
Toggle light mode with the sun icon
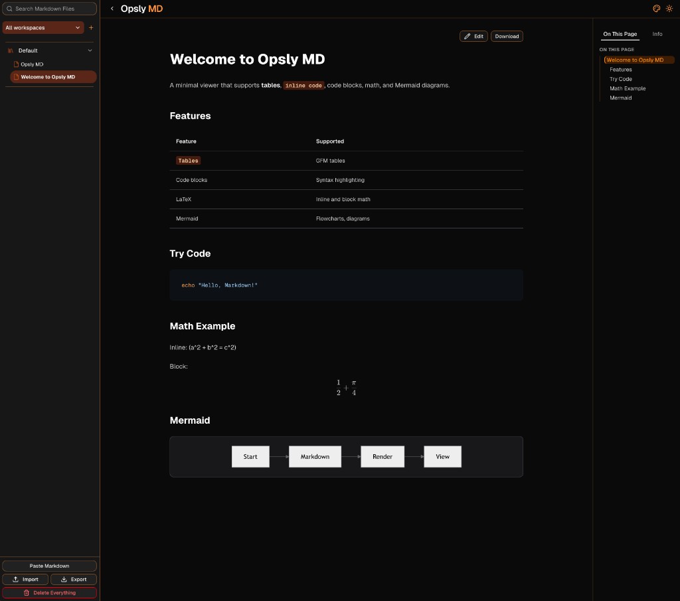pyautogui.click(x=669, y=9)
